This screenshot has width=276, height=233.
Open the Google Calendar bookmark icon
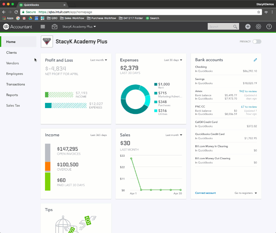coord(36,18)
